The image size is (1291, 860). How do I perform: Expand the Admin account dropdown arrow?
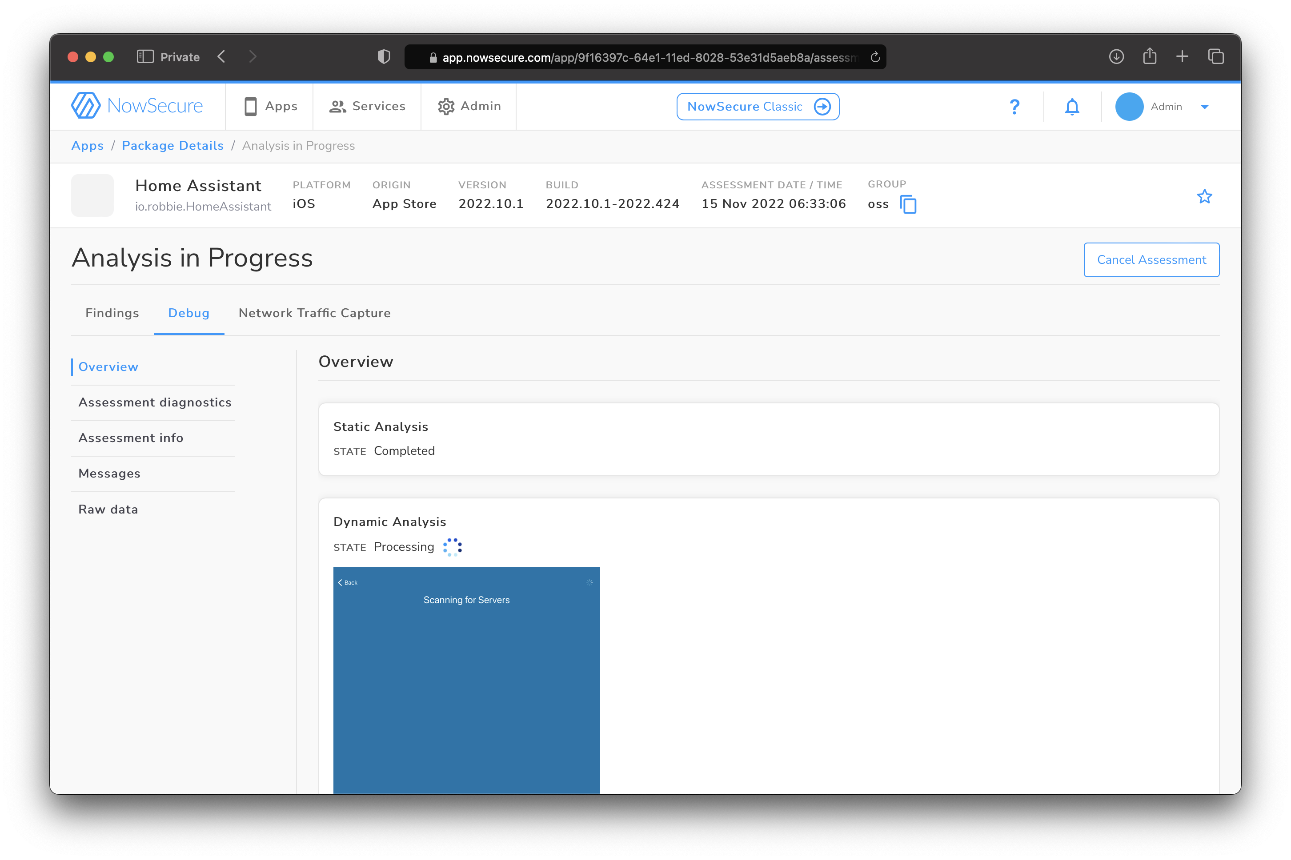tap(1204, 107)
